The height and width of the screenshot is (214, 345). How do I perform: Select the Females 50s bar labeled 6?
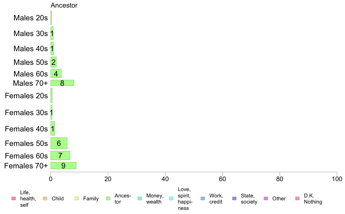pyautogui.click(x=59, y=143)
